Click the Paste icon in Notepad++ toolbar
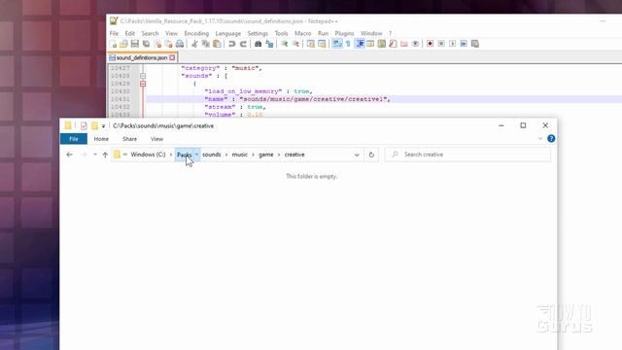The height and width of the screenshot is (350, 622). 217,44
